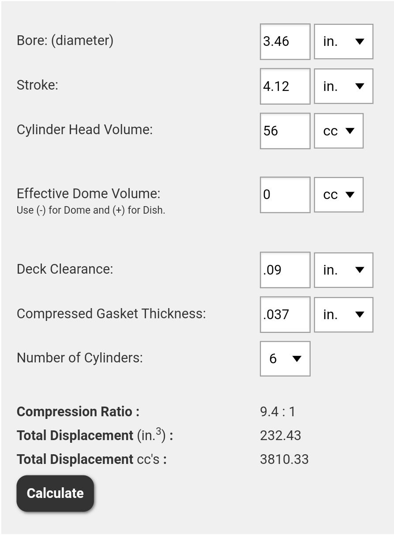
Task: Click the dome and dish hint text
Action: pyautogui.click(x=91, y=210)
